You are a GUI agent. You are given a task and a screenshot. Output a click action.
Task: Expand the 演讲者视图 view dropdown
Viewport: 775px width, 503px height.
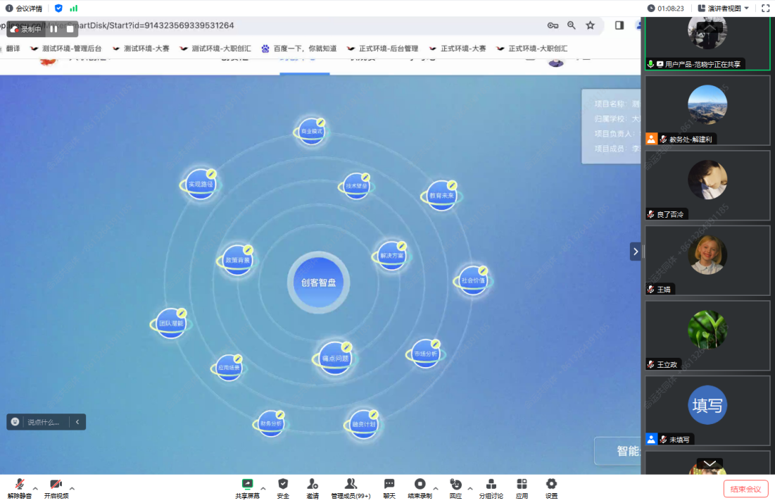coord(728,8)
